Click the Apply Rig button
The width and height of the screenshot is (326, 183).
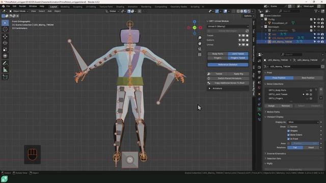coord(238,74)
